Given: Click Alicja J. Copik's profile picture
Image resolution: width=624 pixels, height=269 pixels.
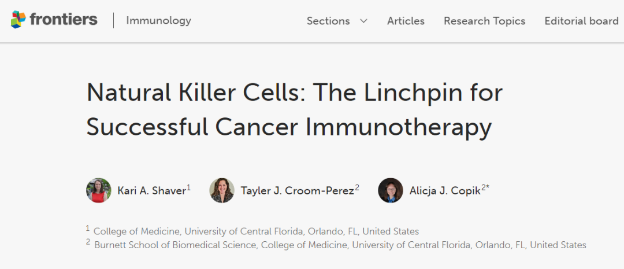Looking at the screenshot, I should point(391,190).
